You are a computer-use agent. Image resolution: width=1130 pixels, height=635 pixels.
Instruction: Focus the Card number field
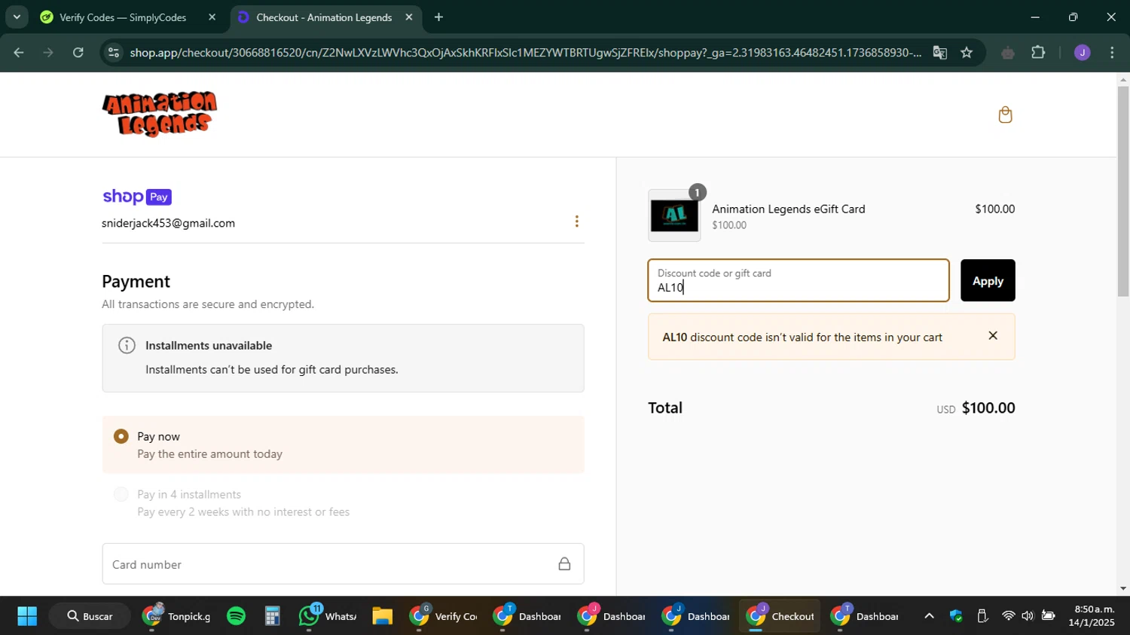(x=343, y=564)
